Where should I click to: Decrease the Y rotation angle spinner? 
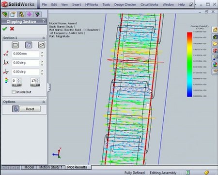42,73
